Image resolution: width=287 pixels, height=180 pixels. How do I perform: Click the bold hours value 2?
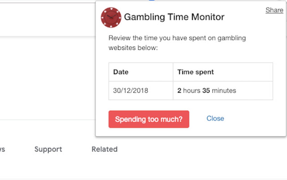tap(179, 91)
